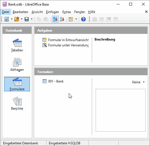The image size is (150, 146).
Task: Open LibreOffice Help question mark icon
Action: 83,19
